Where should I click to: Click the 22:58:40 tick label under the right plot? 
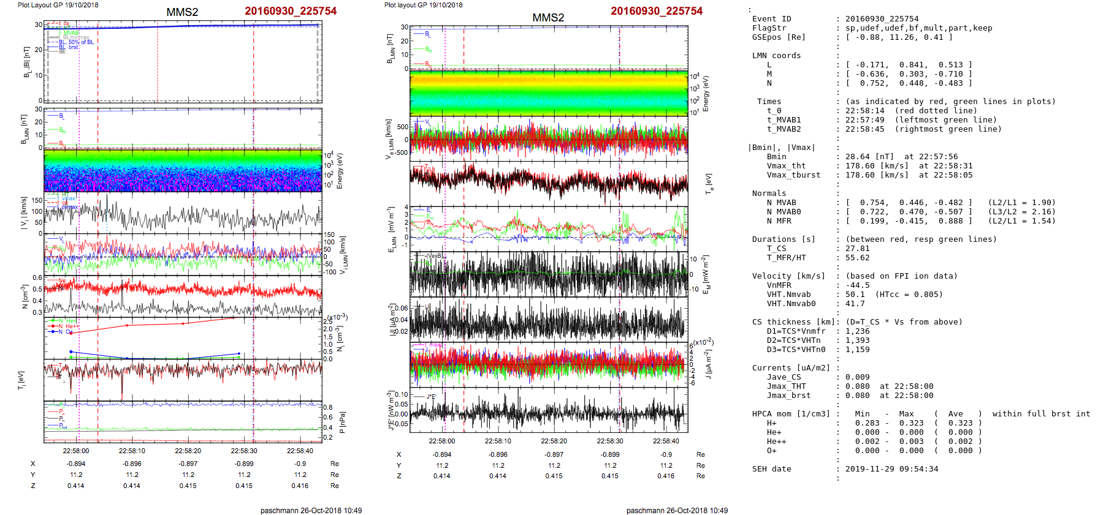click(x=666, y=441)
